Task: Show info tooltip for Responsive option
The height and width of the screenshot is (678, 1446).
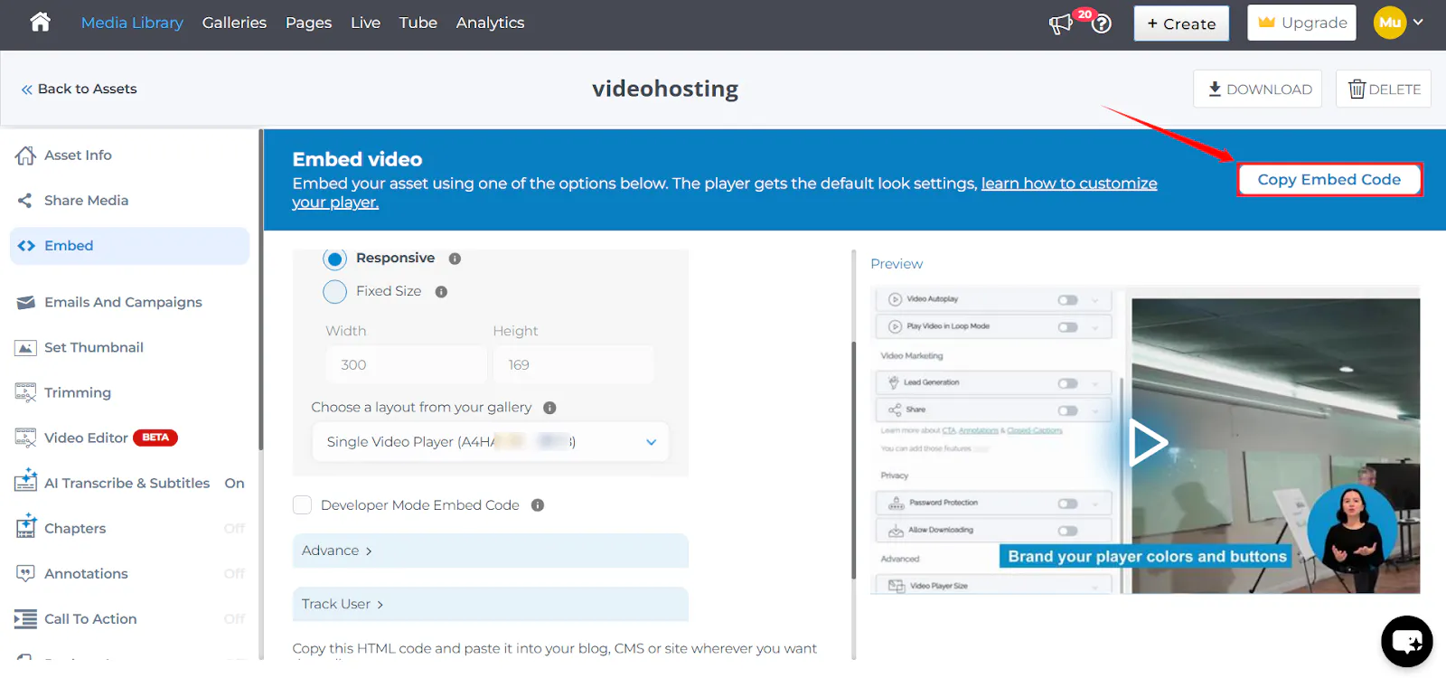Action: coord(455,259)
